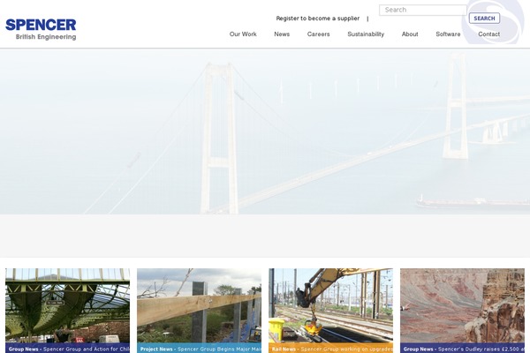Open the Software menu item

[x=448, y=34]
